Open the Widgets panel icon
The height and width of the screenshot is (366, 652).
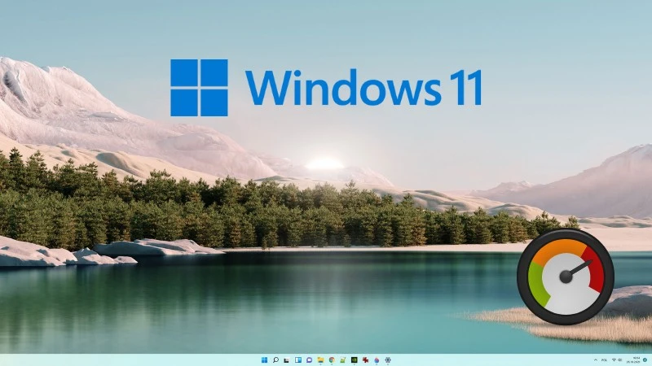point(298,359)
